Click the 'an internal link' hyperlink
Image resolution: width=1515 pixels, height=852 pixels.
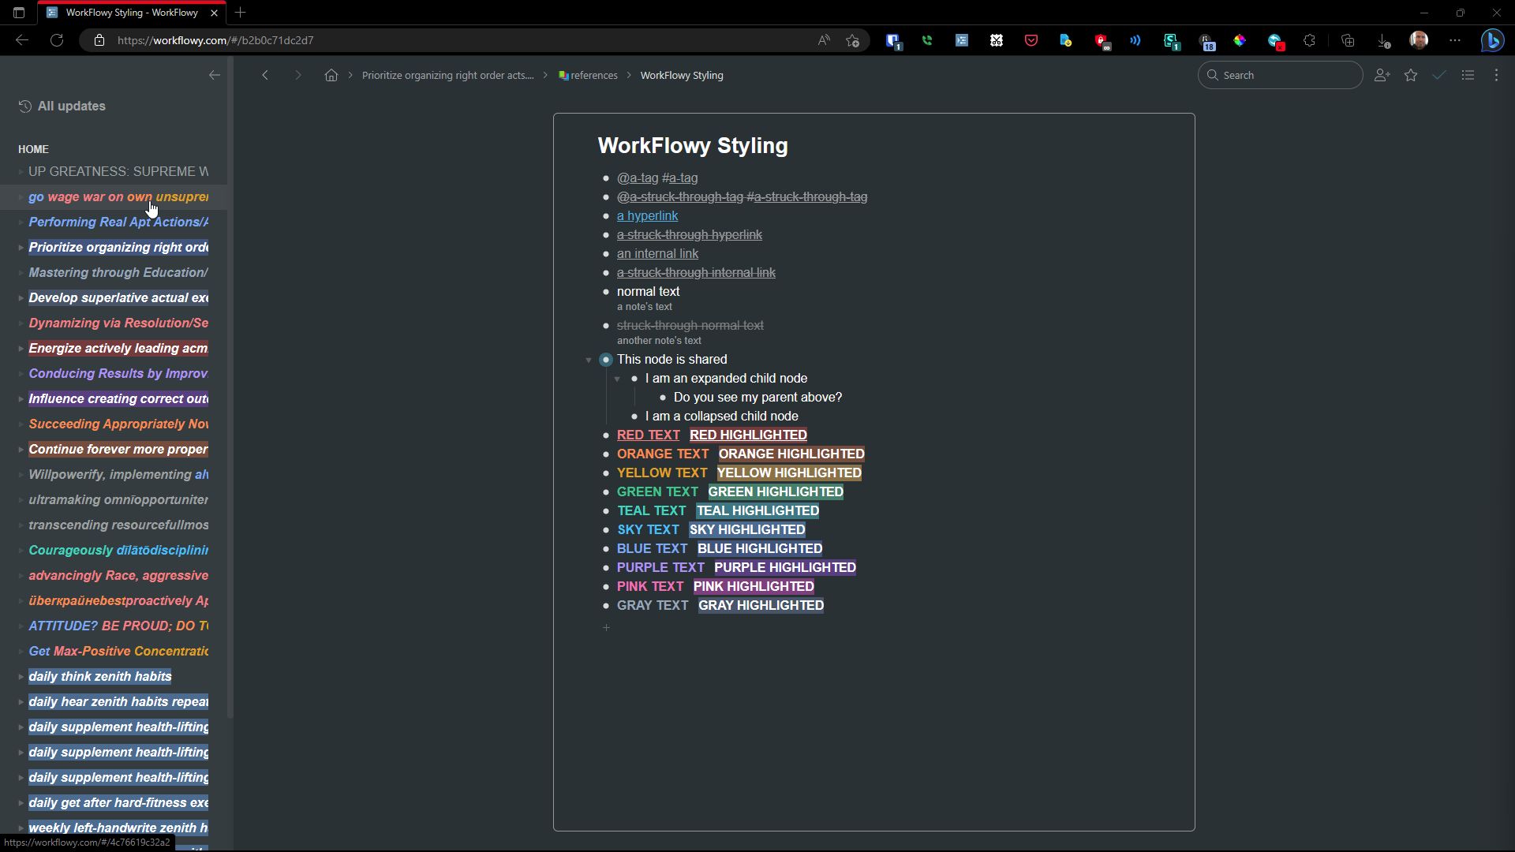[x=657, y=252]
